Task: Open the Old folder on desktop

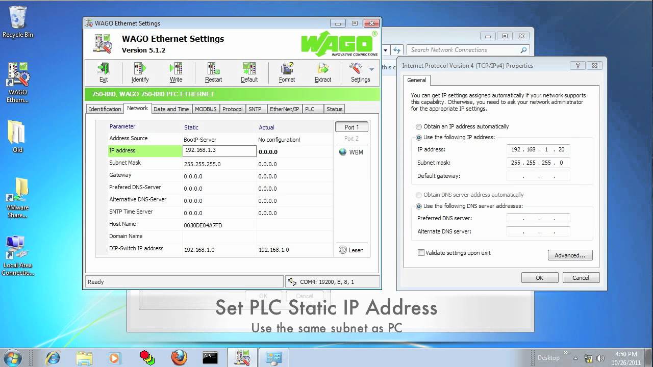Action: [x=17, y=137]
